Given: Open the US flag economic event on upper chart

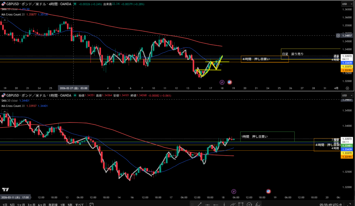Looking at the screenshot, I should coord(230,82).
